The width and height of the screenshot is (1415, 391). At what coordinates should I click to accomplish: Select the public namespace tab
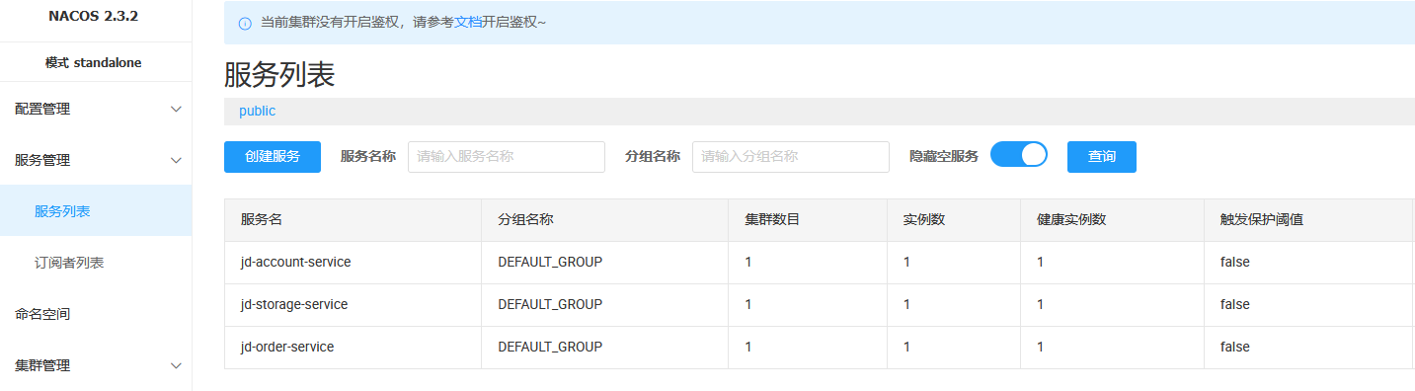pos(257,111)
